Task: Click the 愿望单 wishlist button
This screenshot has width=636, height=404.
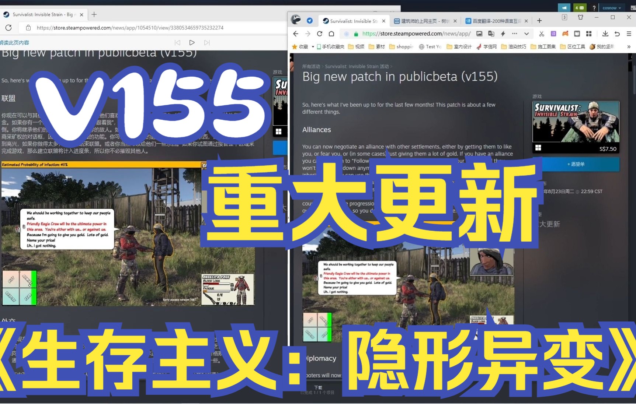Action: (x=576, y=164)
